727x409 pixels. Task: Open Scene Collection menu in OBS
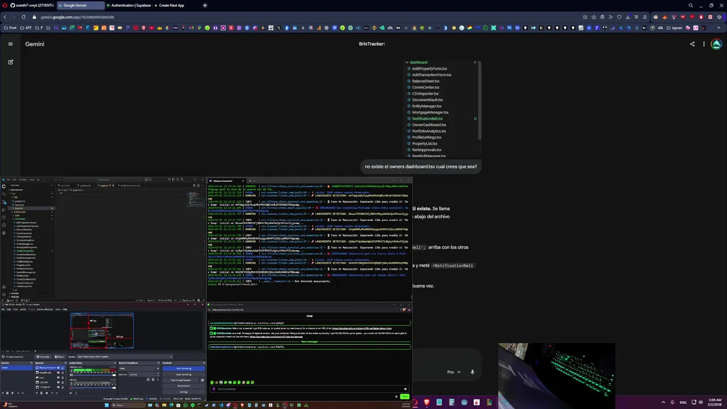[45, 309]
